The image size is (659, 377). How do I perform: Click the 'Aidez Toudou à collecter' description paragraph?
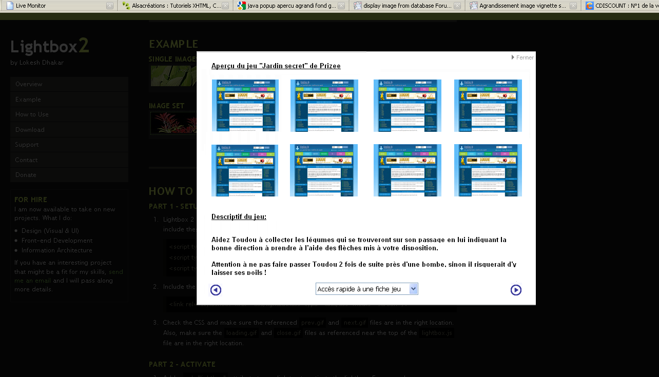click(x=359, y=244)
